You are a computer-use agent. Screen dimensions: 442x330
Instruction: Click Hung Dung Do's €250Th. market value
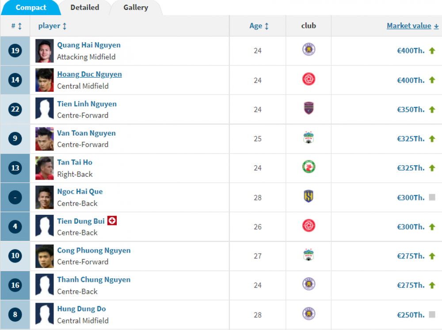411,315
